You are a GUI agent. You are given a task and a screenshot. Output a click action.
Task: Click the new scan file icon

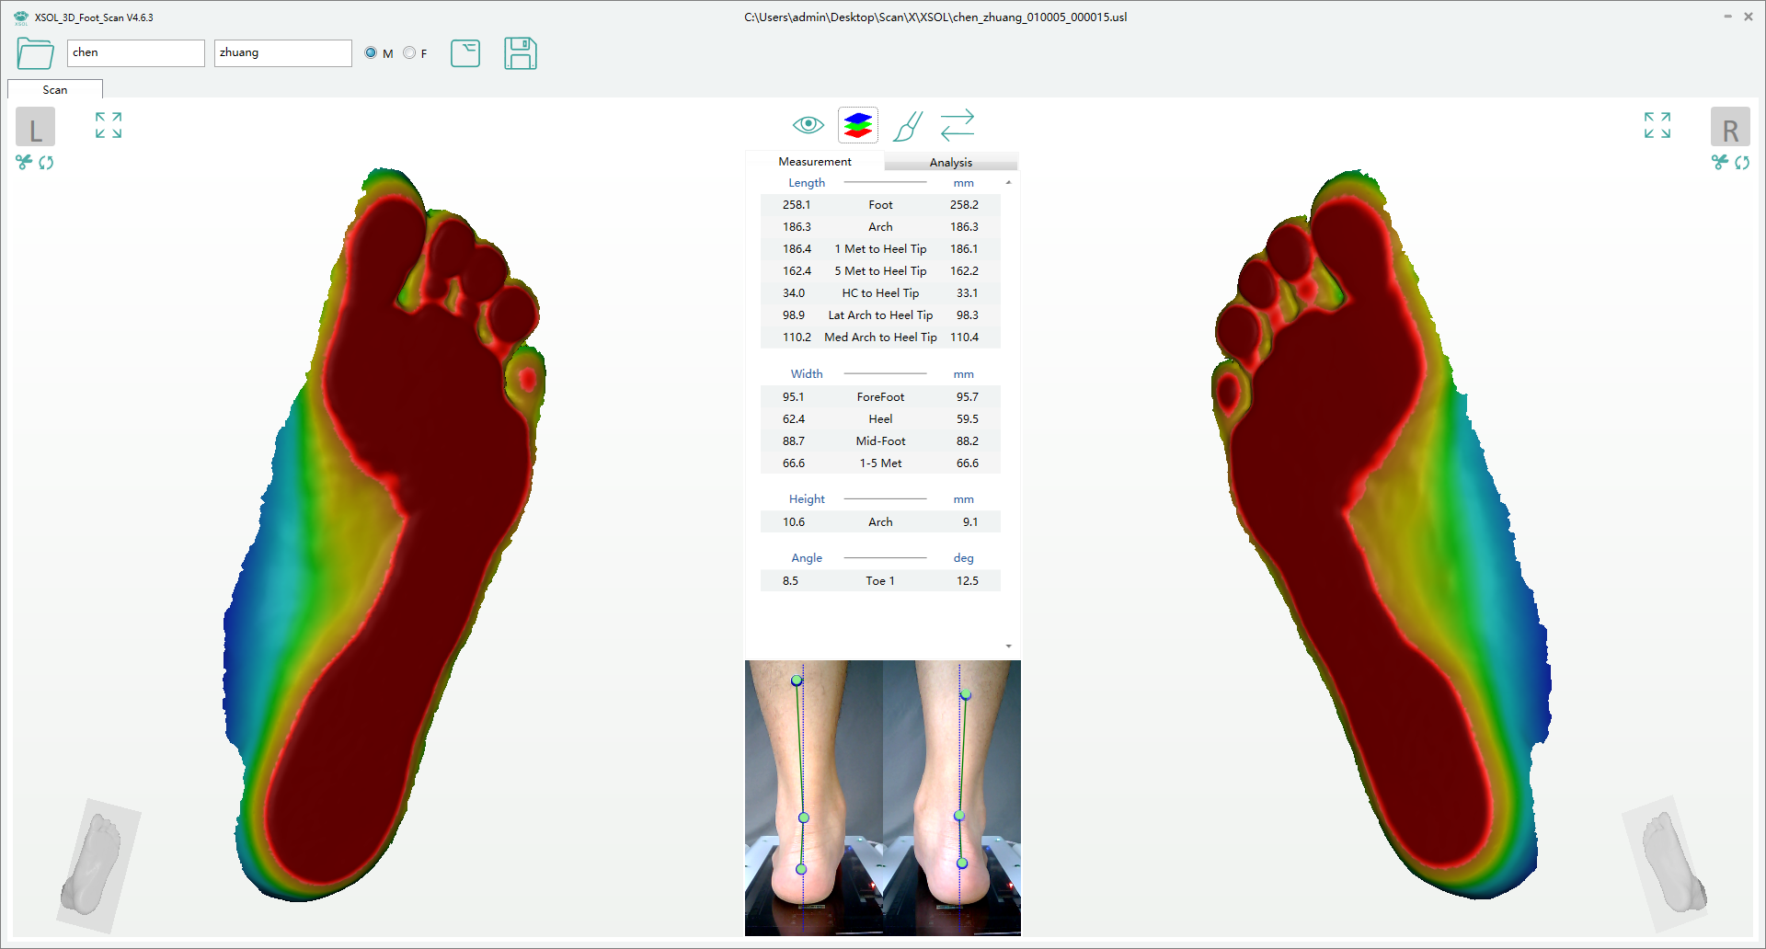pos(465,53)
